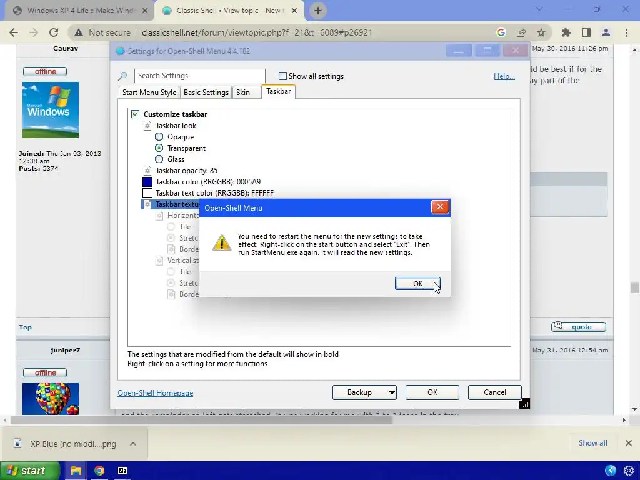Click OK in the settings window
640x480 pixels.
tap(432, 392)
